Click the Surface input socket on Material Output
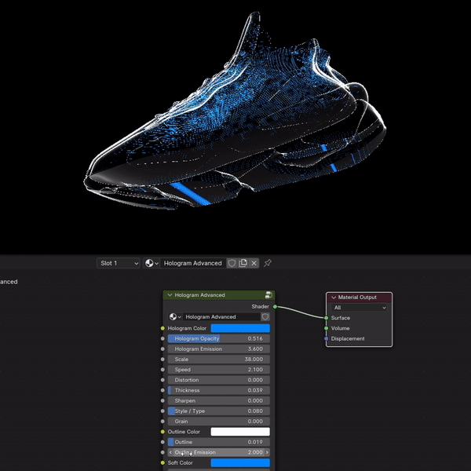The height and width of the screenshot is (471, 471). click(x=326, y=318)
